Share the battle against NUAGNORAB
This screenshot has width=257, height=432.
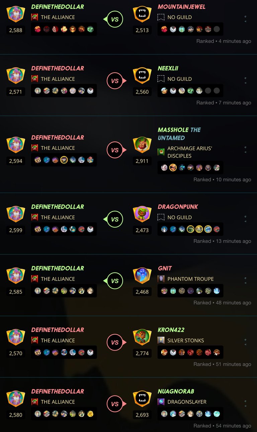point(246,406)
